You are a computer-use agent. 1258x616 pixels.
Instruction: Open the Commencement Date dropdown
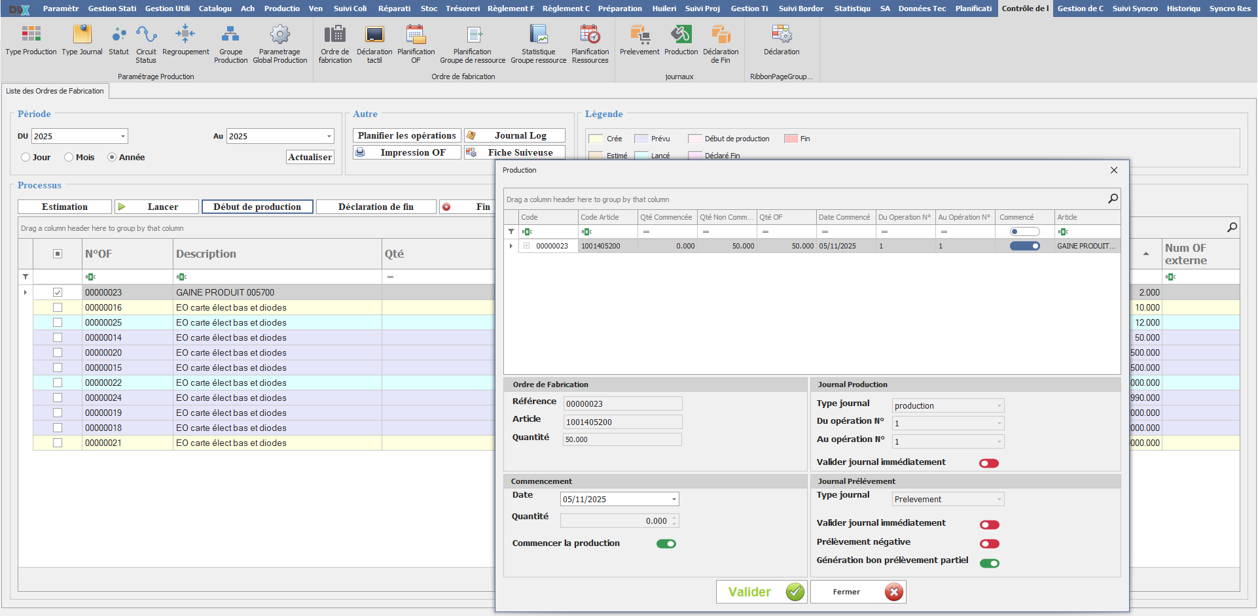tap(674, 500)
